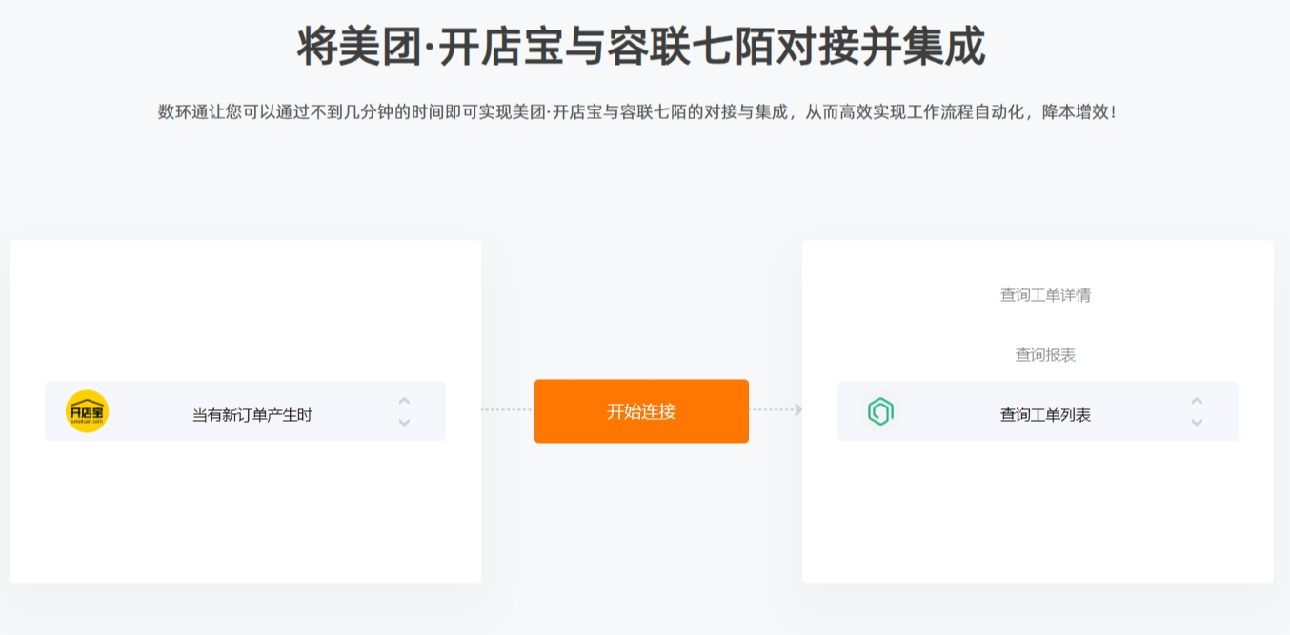This screenshot has height=635, width=1290.
Task: Click down chevron beside 当有新订单产生时
Action: pos(404,422)
